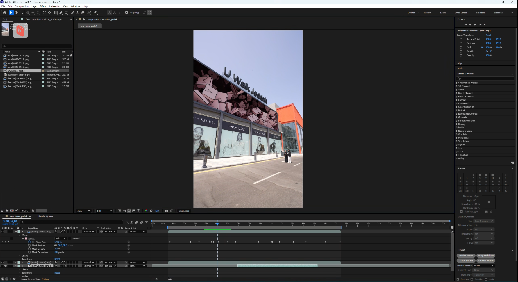Click the Mask Path stopwatch icon
The image size is (518, 282).
(29, 242)
